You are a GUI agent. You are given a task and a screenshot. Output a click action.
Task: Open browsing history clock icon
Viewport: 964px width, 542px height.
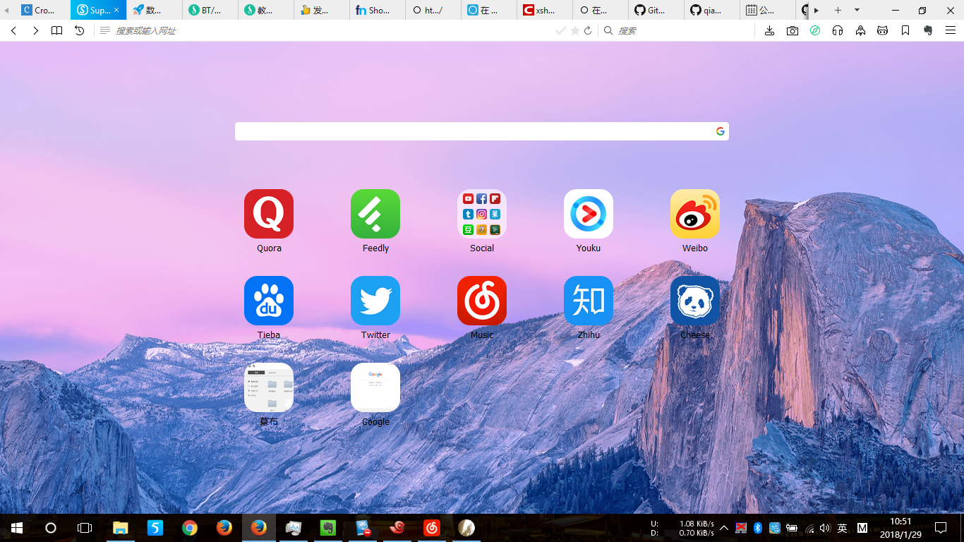pyautogui.click(x=80, y=31)
